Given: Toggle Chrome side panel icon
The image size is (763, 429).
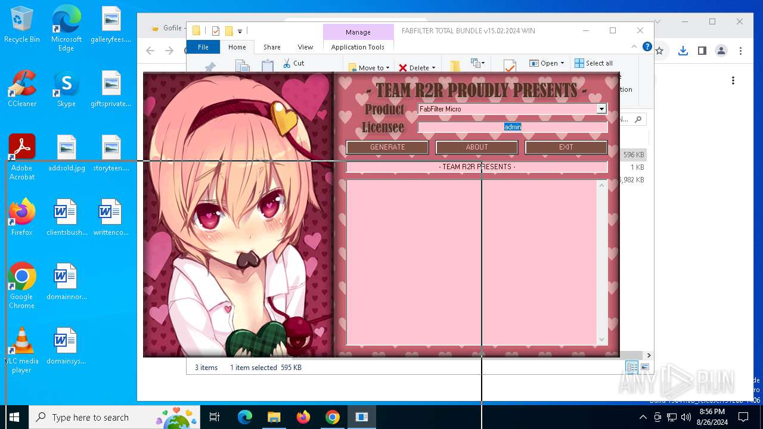Looking at the screenshot, I should click(702, 51).
